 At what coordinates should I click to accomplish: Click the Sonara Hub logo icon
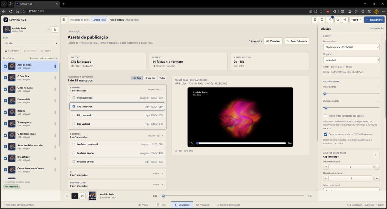click(x=6, y=20)
